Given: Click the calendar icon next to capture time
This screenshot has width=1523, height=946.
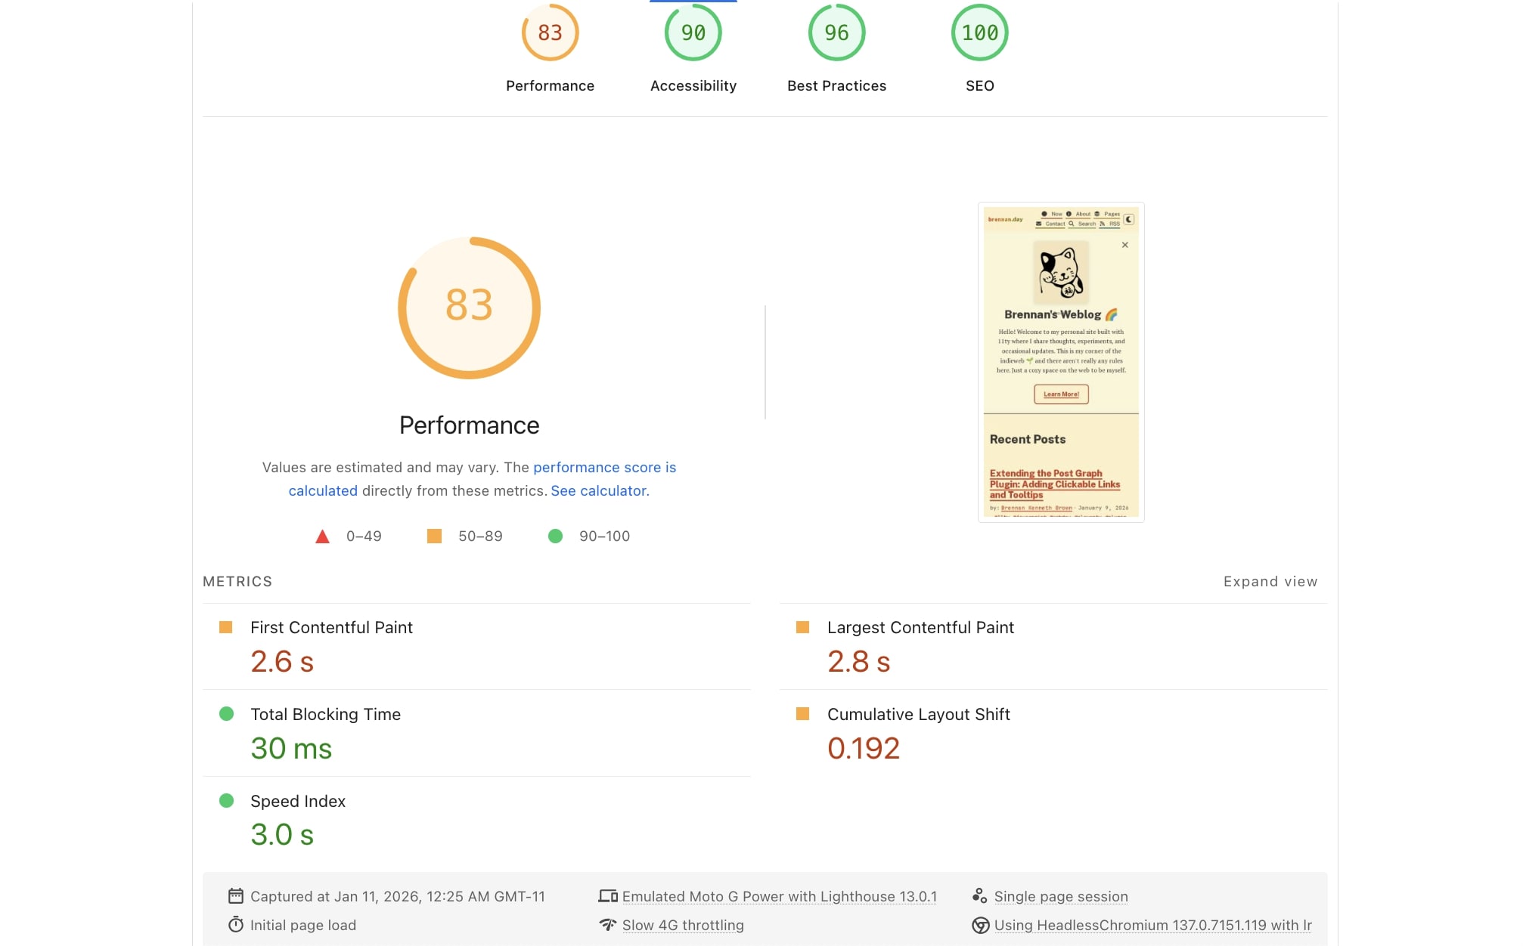Looking at the screenshot, I should point(237,895).
